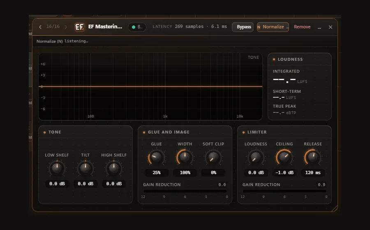Click the Glue knob

156,157
